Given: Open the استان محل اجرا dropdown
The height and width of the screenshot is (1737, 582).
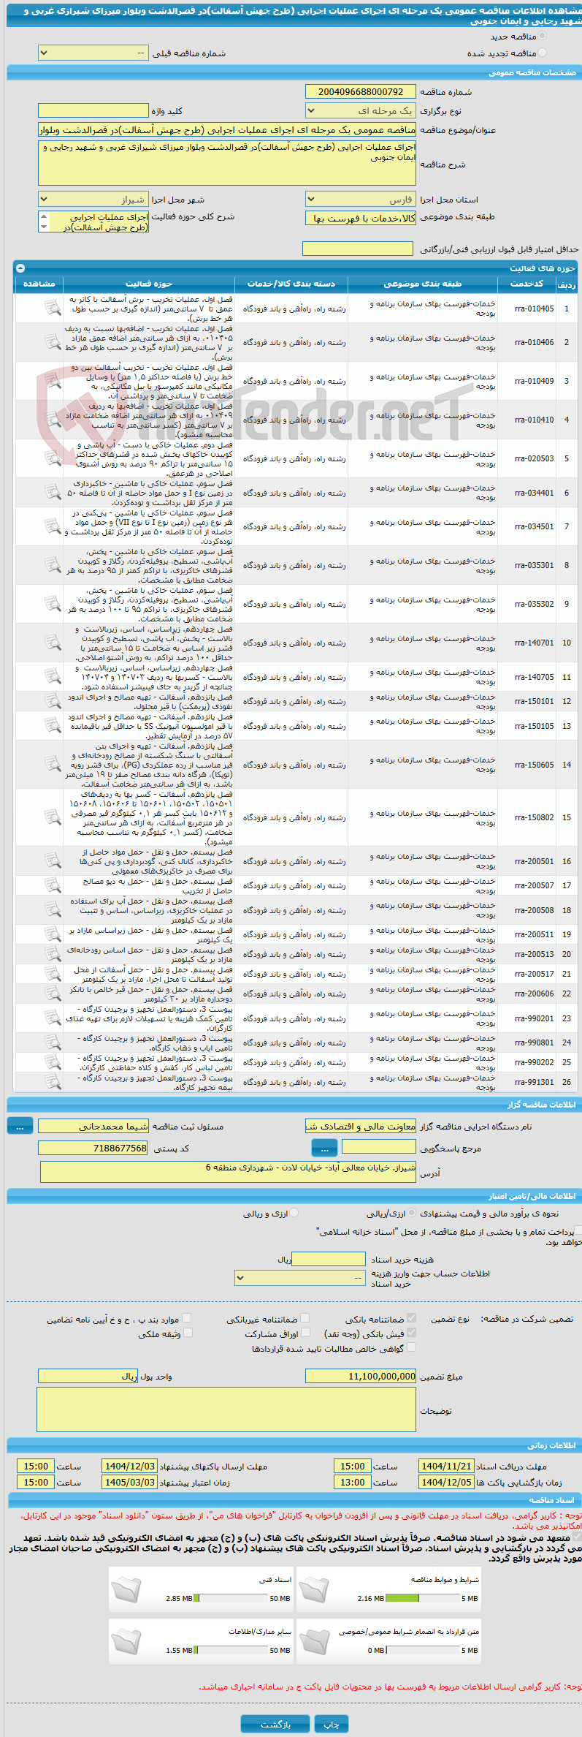Looking at the screenshot, I should (361, 199).
